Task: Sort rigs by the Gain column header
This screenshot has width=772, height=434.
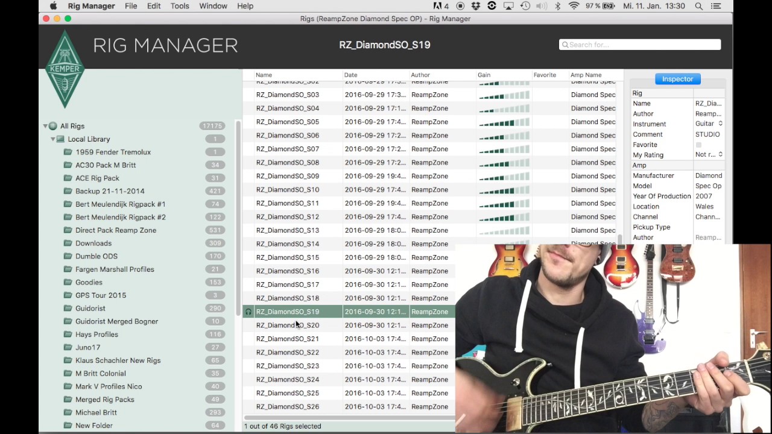Action: click(503, 75)
